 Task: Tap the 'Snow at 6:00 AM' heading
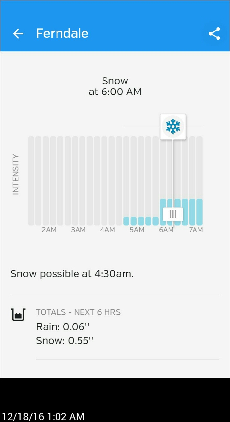[x=115, y=86]
